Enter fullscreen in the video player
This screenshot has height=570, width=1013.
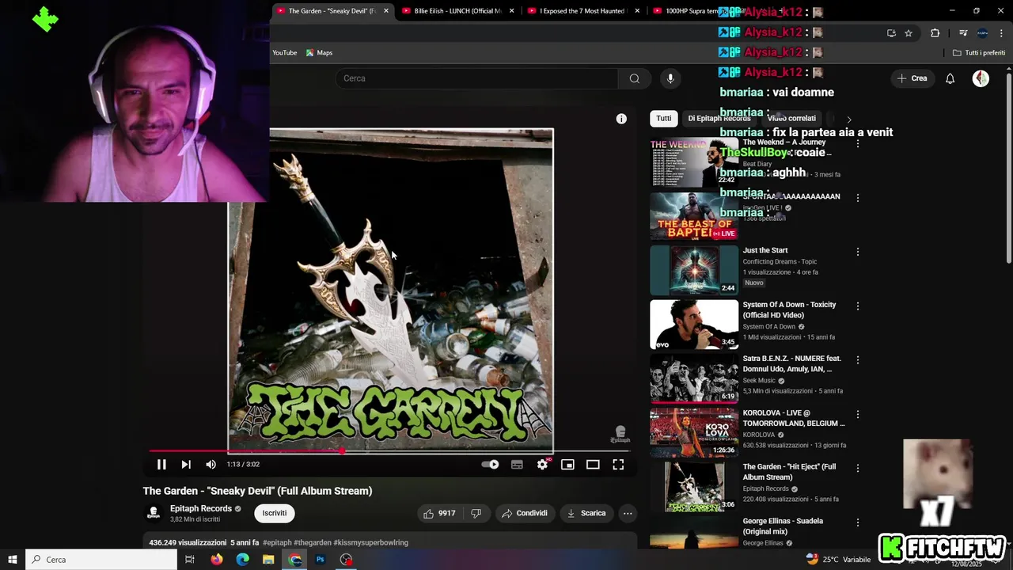click(x=618, y=465)
